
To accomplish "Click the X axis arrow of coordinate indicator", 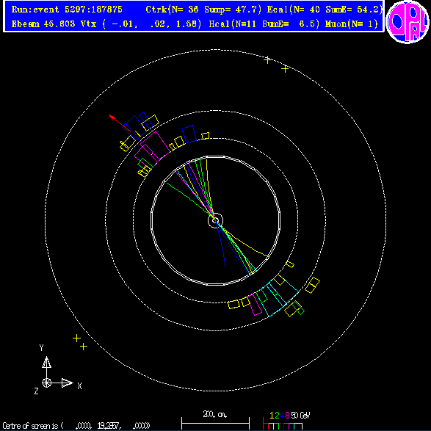I will [x=67, y=383].
